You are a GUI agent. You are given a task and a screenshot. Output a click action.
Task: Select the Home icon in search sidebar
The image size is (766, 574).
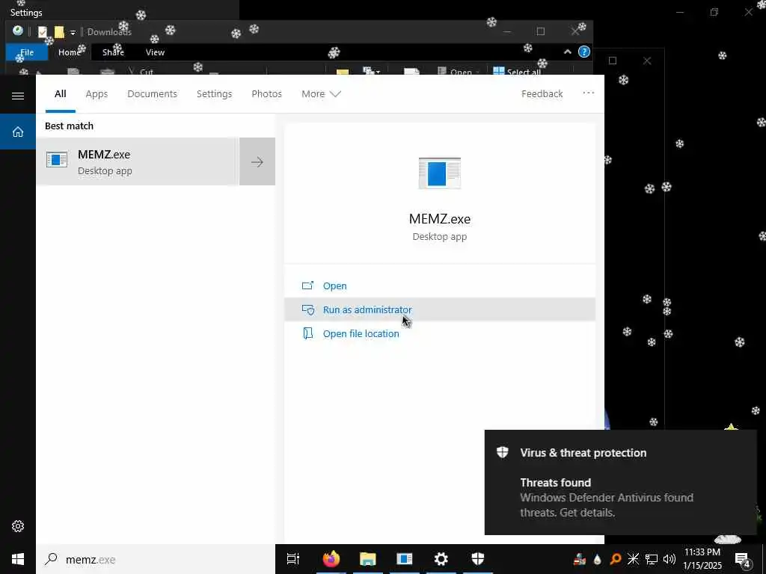coord(18,132)
